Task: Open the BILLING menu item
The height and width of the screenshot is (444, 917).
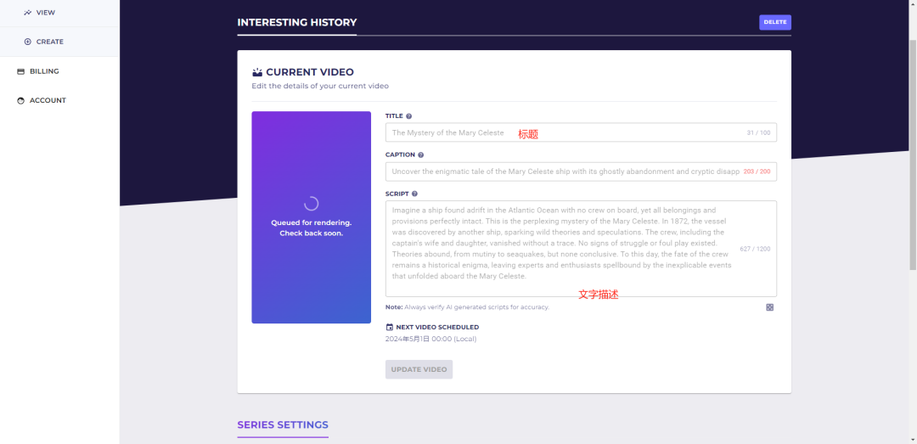Action: click(44, 71)
